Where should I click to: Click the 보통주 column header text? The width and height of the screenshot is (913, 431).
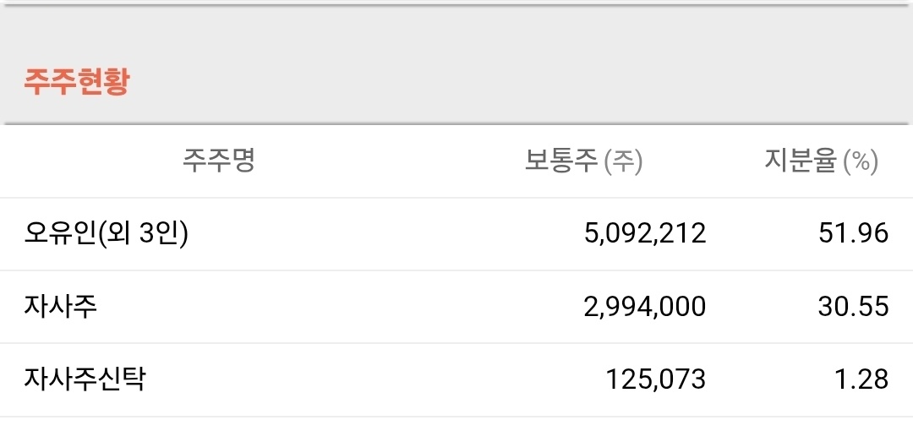point(561,161)
